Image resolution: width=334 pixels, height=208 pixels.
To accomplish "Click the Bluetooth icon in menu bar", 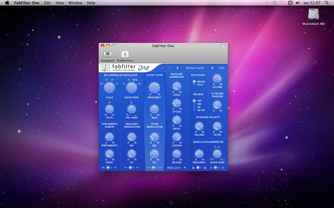I will point(267,3).
